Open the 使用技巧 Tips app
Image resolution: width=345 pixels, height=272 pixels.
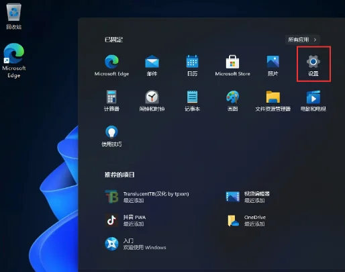pos(111,136)
